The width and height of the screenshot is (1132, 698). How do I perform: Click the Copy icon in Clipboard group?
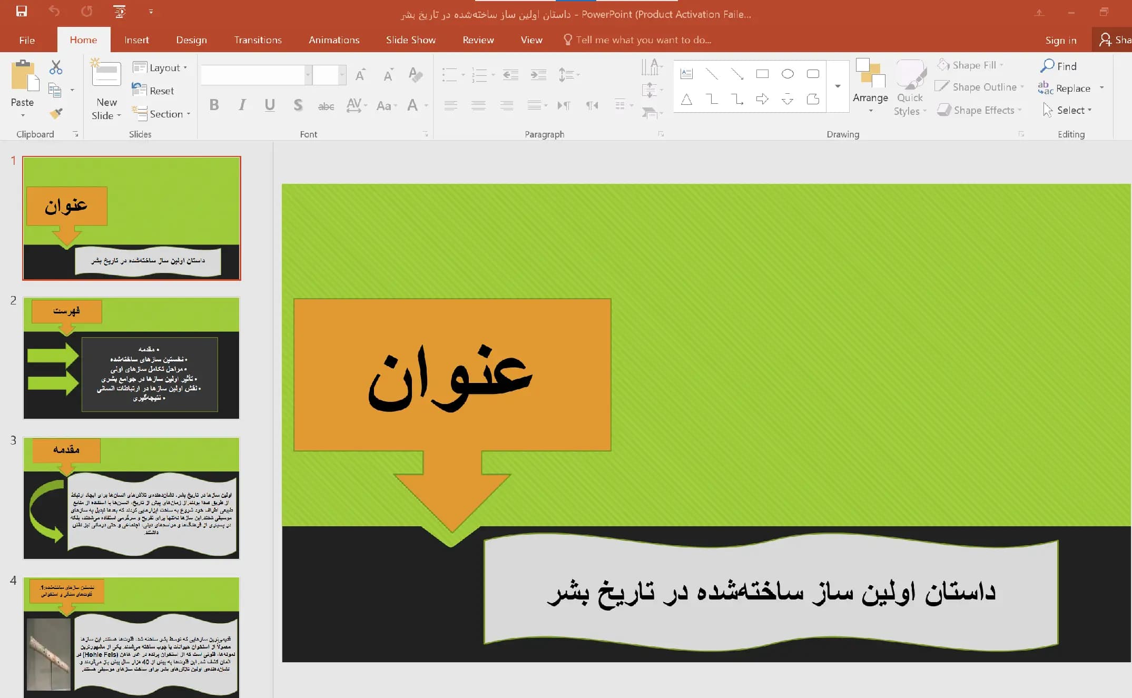pyautogui.click(x=55, y=90)
